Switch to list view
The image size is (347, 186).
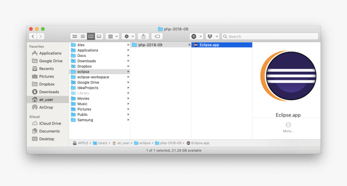[x=83, y=36]
